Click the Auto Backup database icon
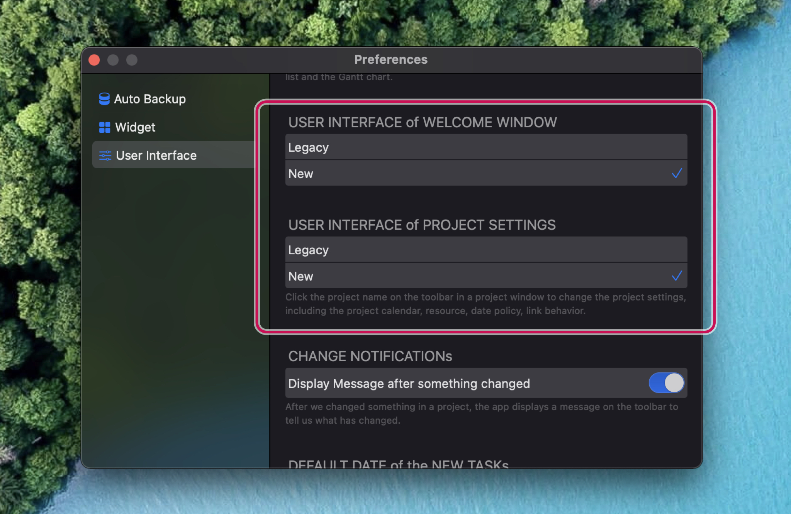This screenshot has height=514, width=791. pos(104,99)
